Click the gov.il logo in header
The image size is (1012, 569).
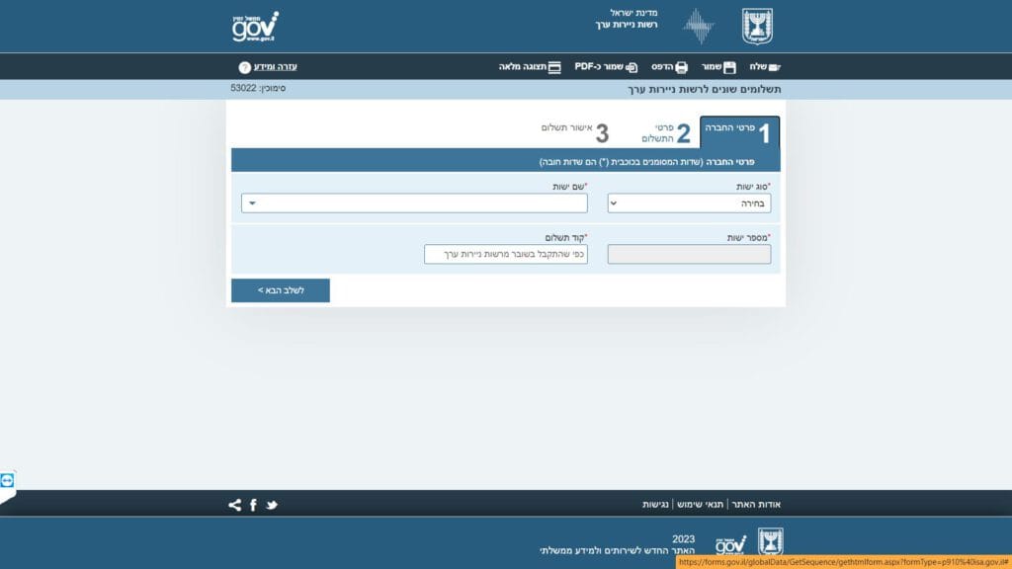255,27
